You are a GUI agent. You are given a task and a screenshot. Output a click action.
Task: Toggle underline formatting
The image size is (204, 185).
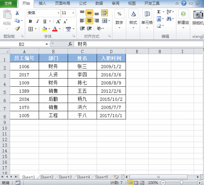click(x=45, y=21)
